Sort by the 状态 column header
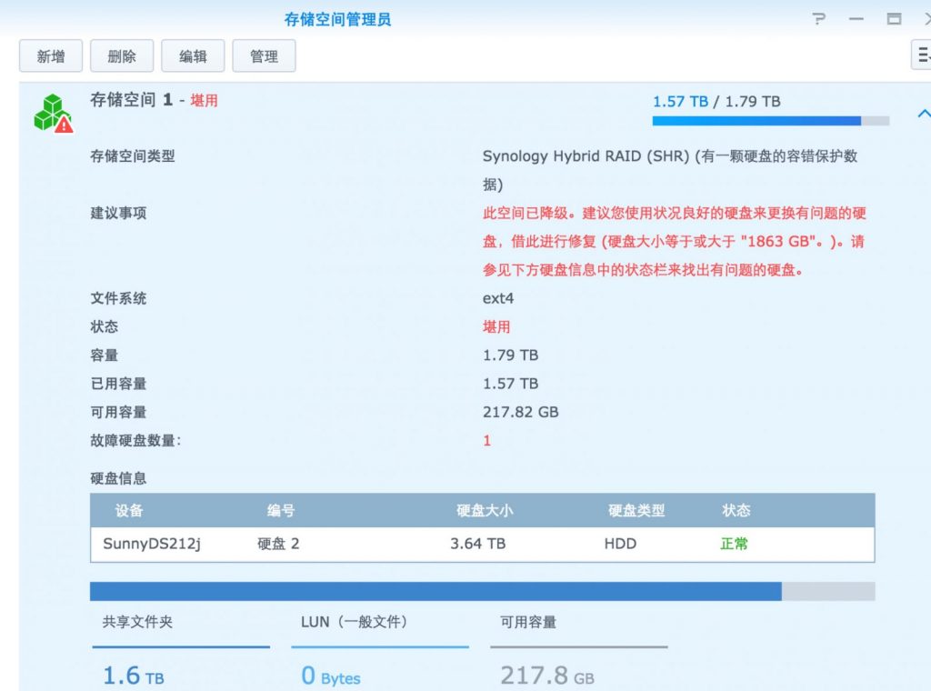This screenshot has height=691, width=931. (736, 511)
